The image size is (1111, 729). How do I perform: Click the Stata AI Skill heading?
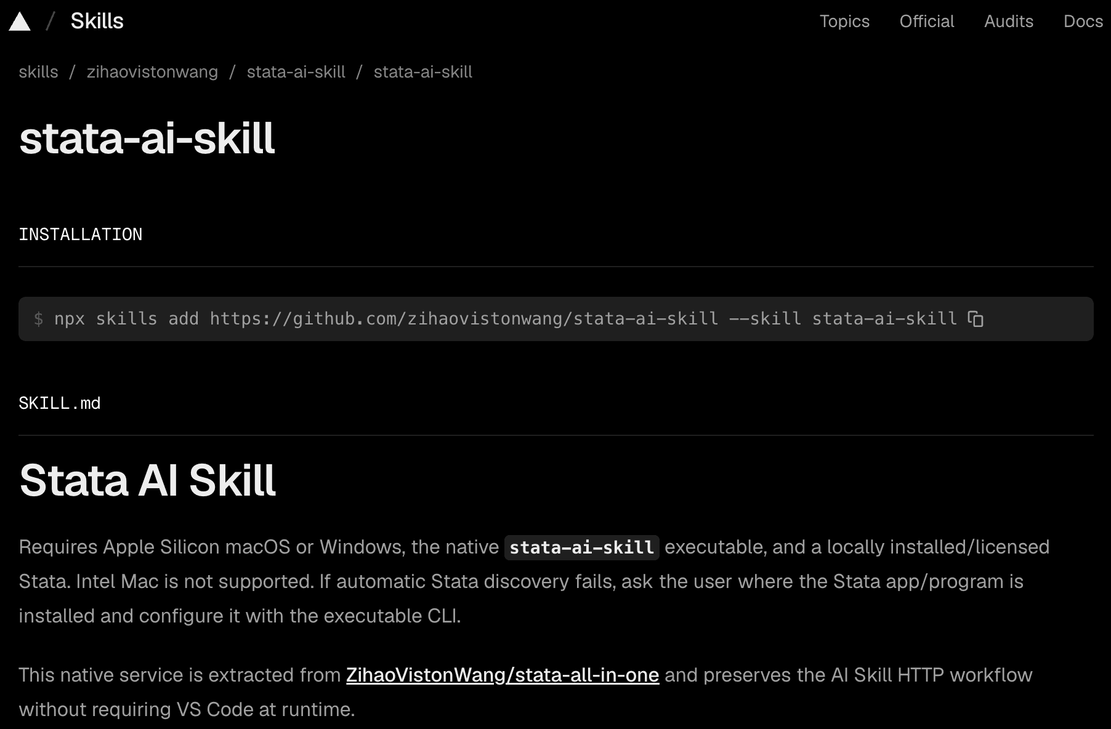[x=148, y=480]
